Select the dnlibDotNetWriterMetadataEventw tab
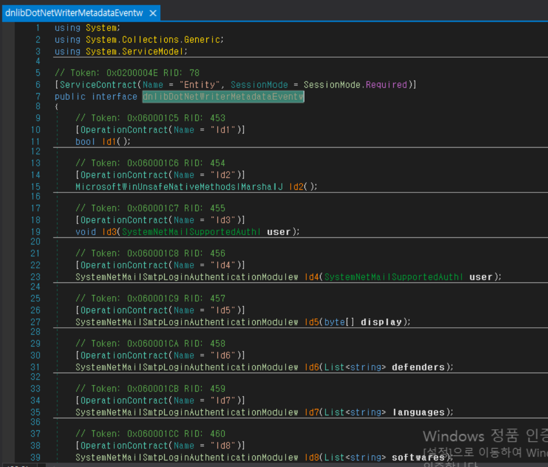 (74, 13)
